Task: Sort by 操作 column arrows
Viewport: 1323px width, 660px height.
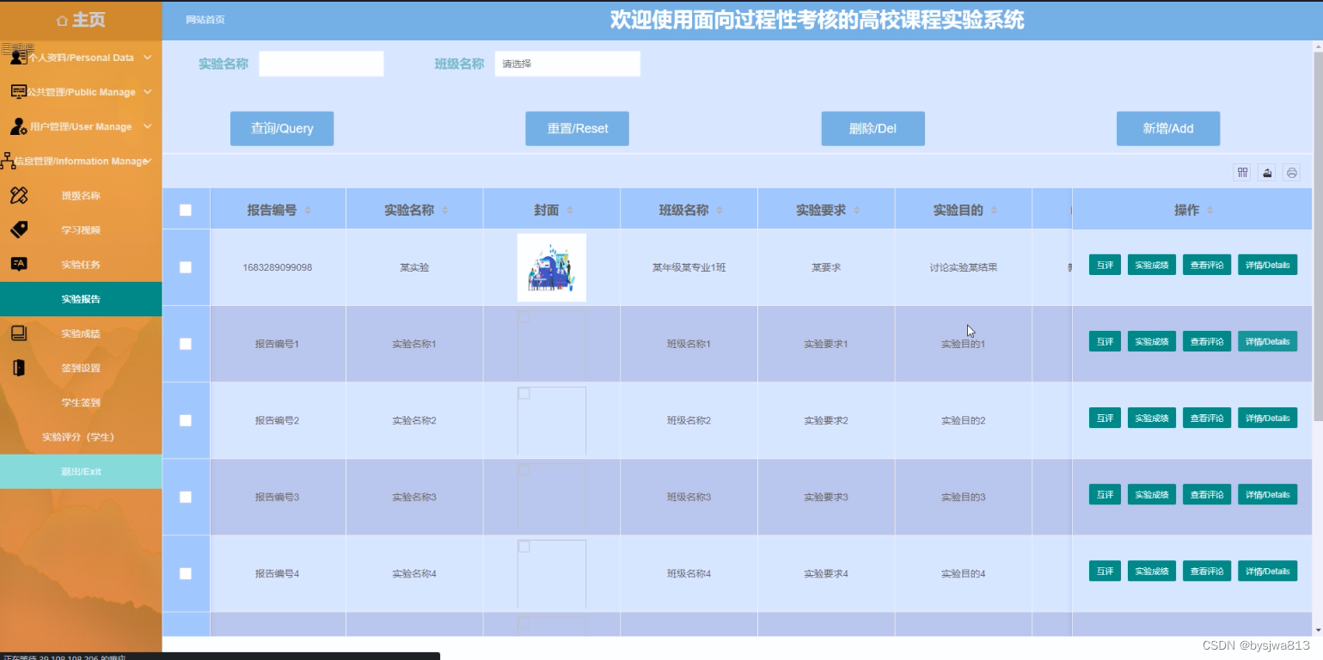Action: pyautogui.click(x=1210, y=211)
